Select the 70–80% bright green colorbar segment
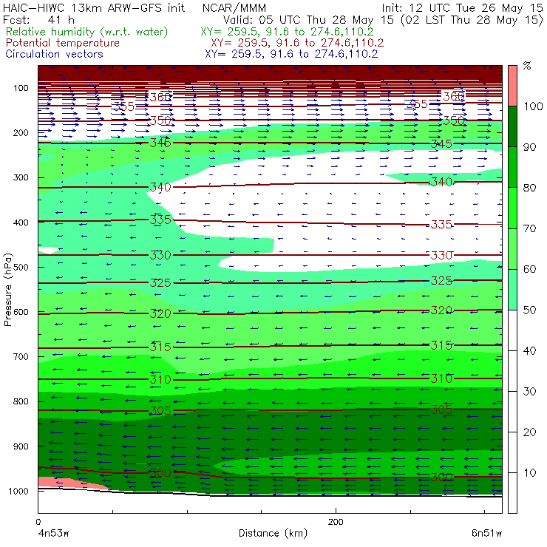Viewport: 547px width, 547px height. [512, 208]
